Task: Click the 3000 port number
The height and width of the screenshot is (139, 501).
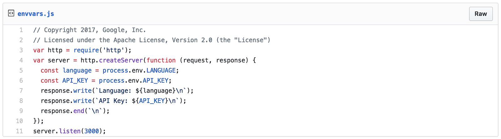Action: (x=92, y=131)
